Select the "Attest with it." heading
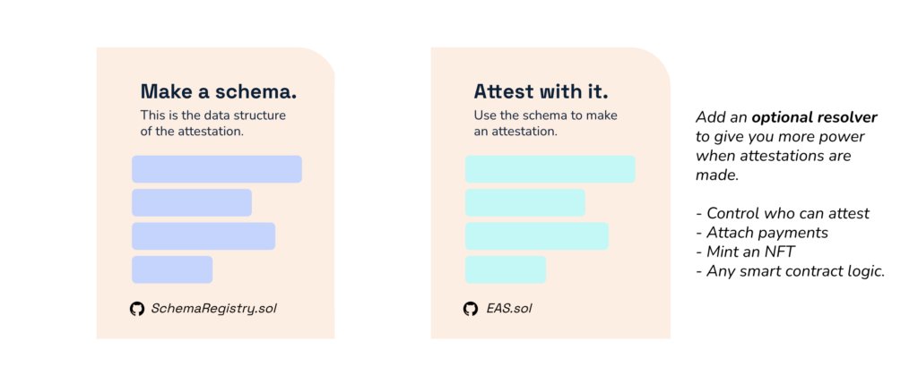Screen dimensions: 918x367 [x=541, y=91]
